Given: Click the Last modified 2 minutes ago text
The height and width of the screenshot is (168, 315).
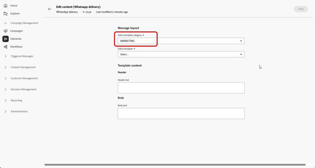Looking at the screenshot, I should tap(112, 12).
